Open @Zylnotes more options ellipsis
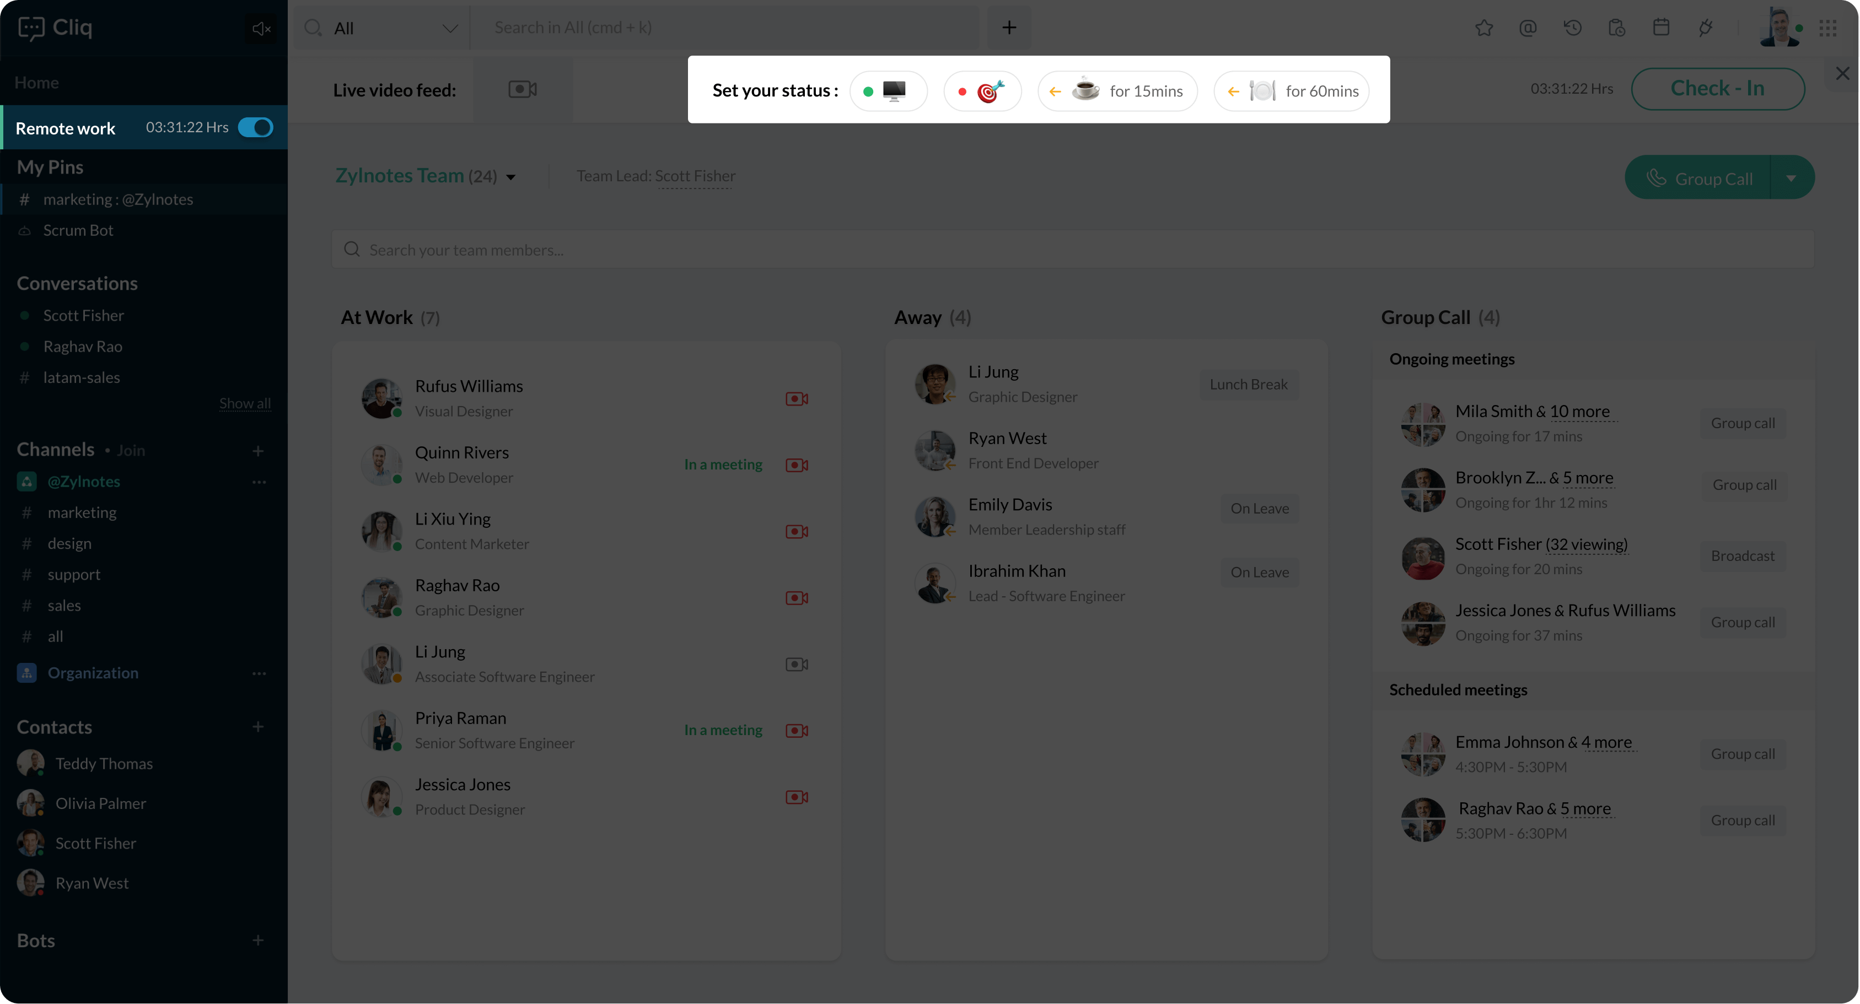 [259, 482]
